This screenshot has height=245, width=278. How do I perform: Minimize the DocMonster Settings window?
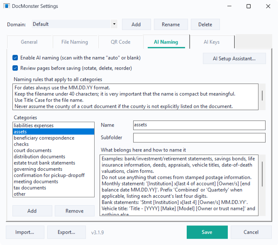229,6
